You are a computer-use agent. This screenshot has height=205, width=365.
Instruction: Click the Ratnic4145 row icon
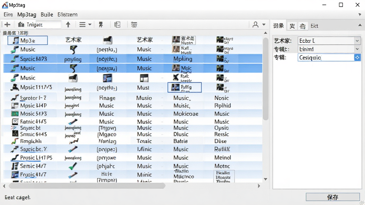coord(15,121)
